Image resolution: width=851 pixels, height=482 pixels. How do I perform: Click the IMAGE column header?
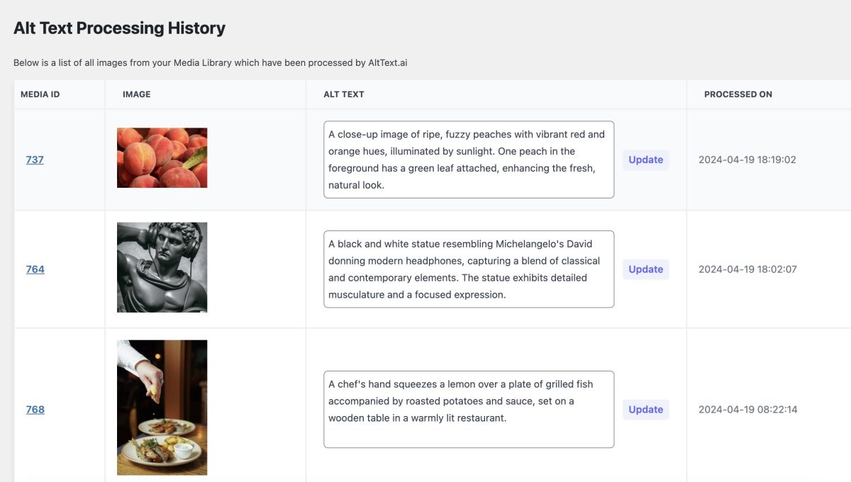(136, 94)
